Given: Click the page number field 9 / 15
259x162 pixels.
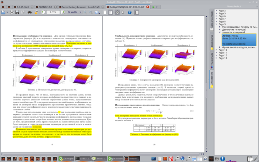Looking at the screenshot, I should tap(53, 12).
